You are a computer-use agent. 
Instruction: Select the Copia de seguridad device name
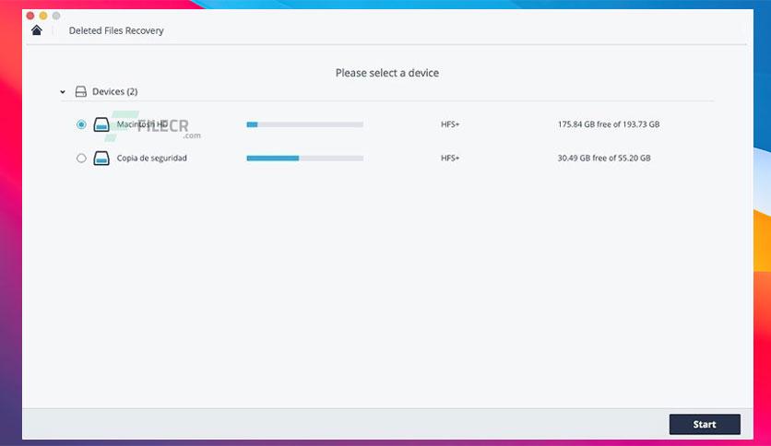pos(152,158)
